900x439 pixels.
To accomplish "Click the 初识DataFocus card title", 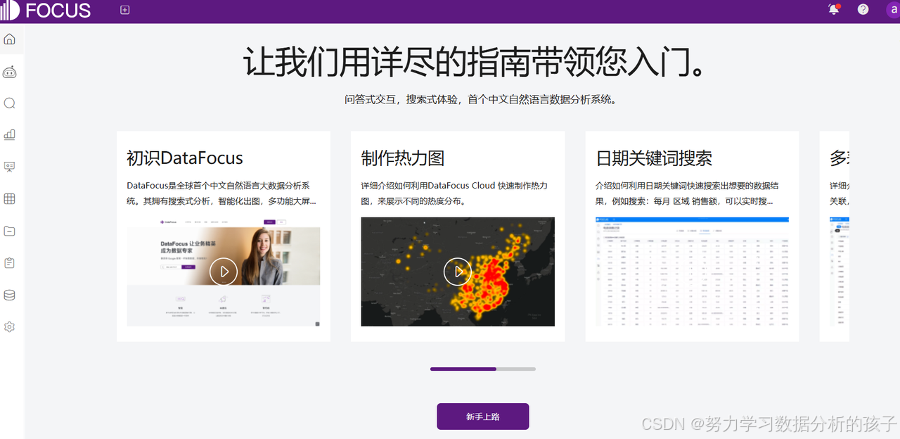I will pyautogui.click(x=185, y=158).
